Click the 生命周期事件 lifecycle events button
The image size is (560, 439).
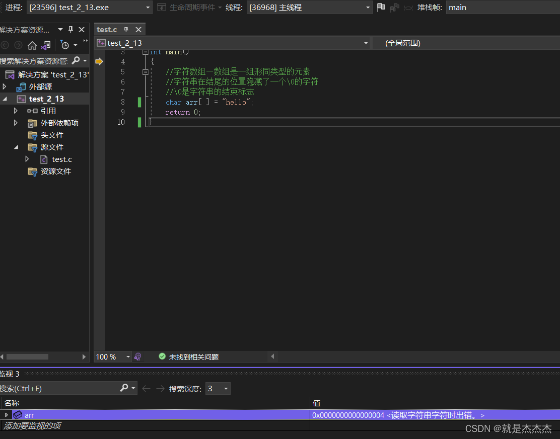coord(190,8)
